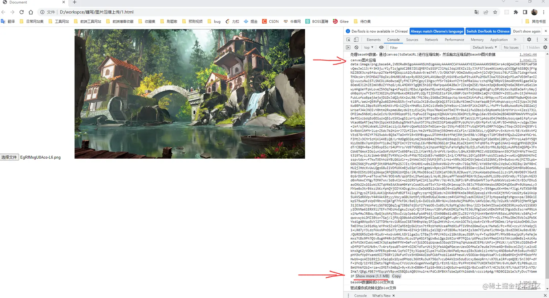Switch to the Performance tab
The width and height of the screenshot is (549, 298).
454,40
